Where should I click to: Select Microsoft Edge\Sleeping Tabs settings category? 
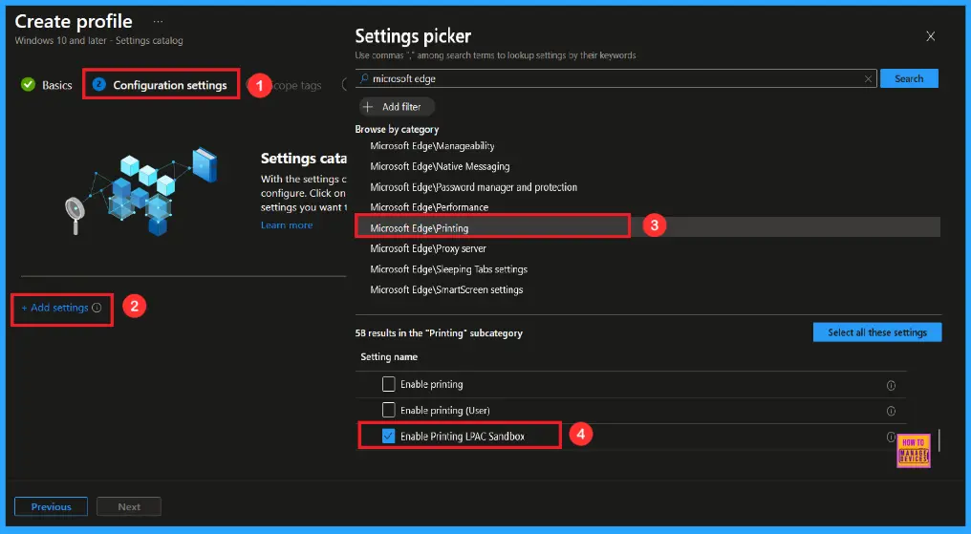448,269
